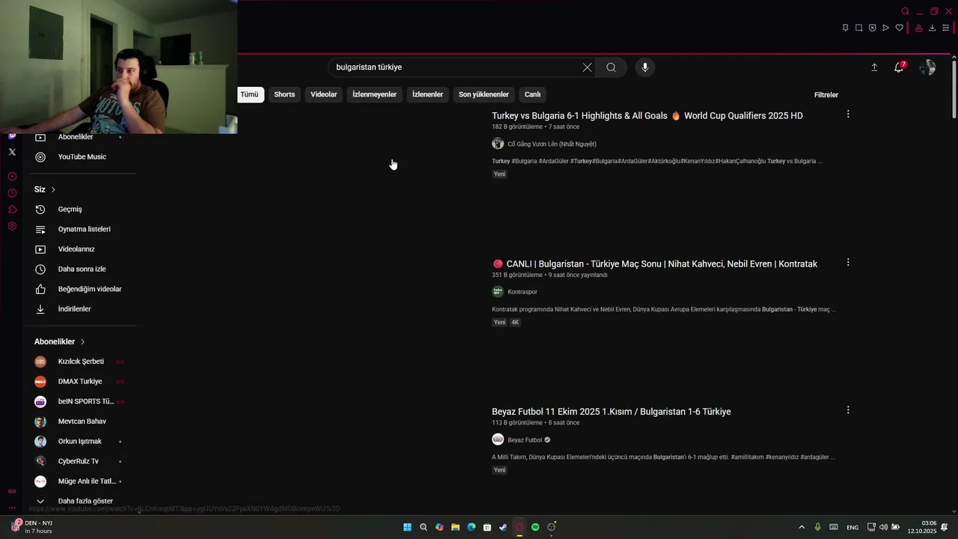The height and width of the screenshot is (539, 958).
Task: Expand the Siz section chevron
Action: [x=53, y=189]
